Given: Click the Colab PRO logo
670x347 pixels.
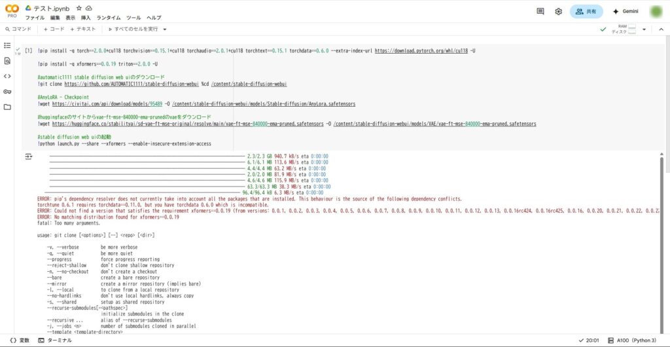Looking at the screenshot, I should click(x=12, y=10).
